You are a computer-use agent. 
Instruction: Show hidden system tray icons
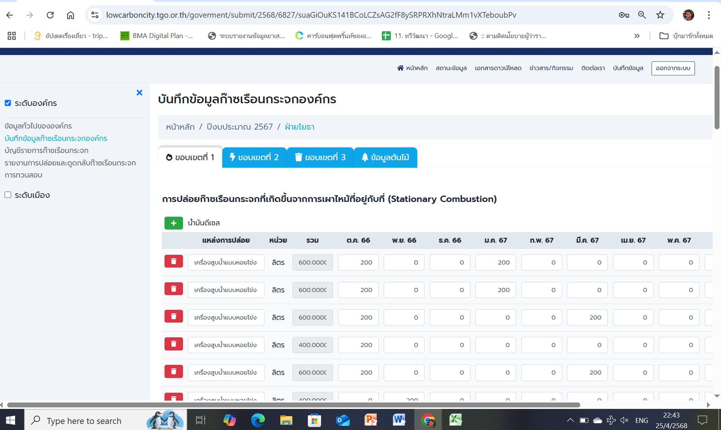click(570, 420)
